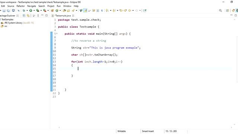Click Collapse All in Package Explorer
Viewport: 238px width, 134px height.
[24, 16]
